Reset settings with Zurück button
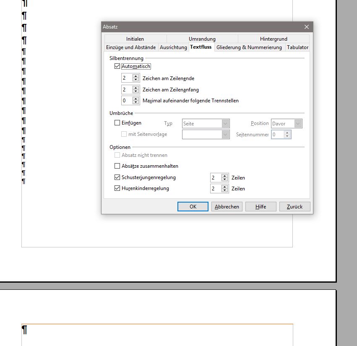The width and height of the screenshot is (357, 346). point(294,206)
